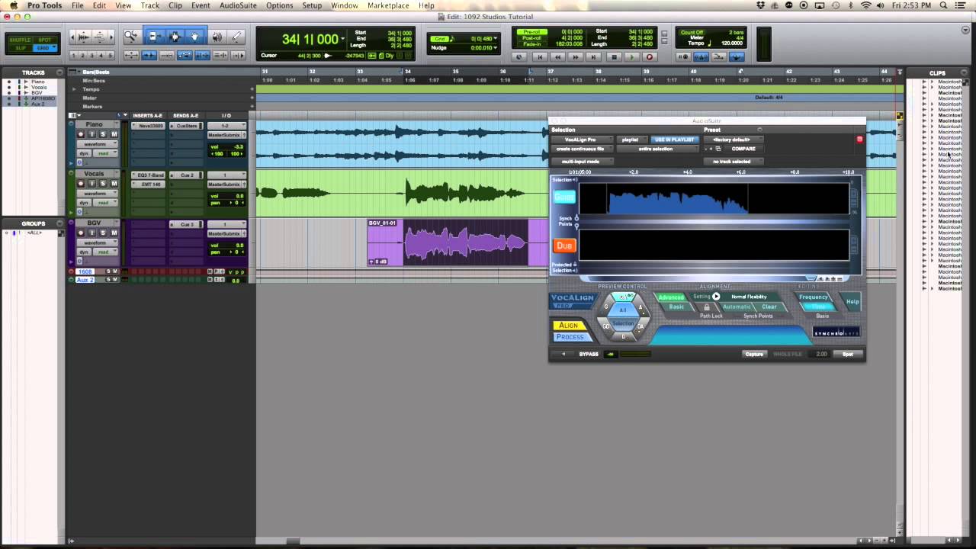This screenshot has height=549, width=976.
Task: Click the Capture button in VocALign
Action: point(754,354)
